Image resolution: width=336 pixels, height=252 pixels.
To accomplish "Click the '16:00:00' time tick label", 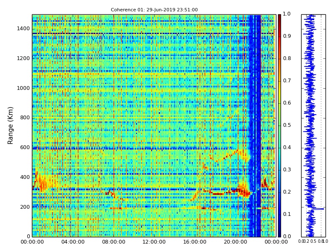I will (195, 242).
